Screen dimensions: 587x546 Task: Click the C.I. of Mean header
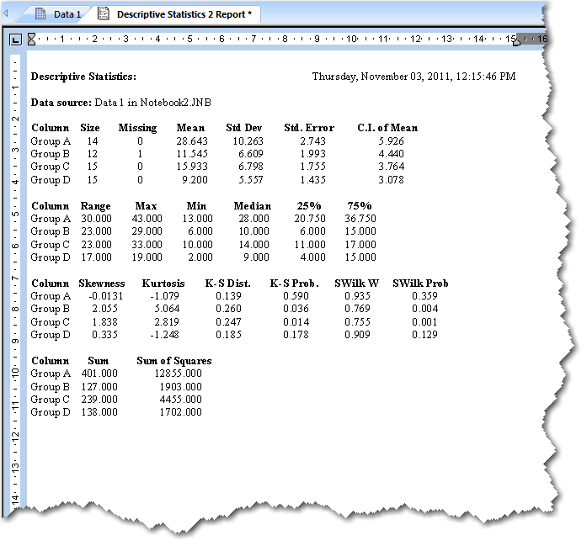point(387,128)
